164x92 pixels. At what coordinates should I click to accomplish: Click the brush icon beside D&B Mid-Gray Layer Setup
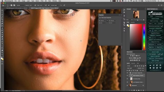click(162, 26)
